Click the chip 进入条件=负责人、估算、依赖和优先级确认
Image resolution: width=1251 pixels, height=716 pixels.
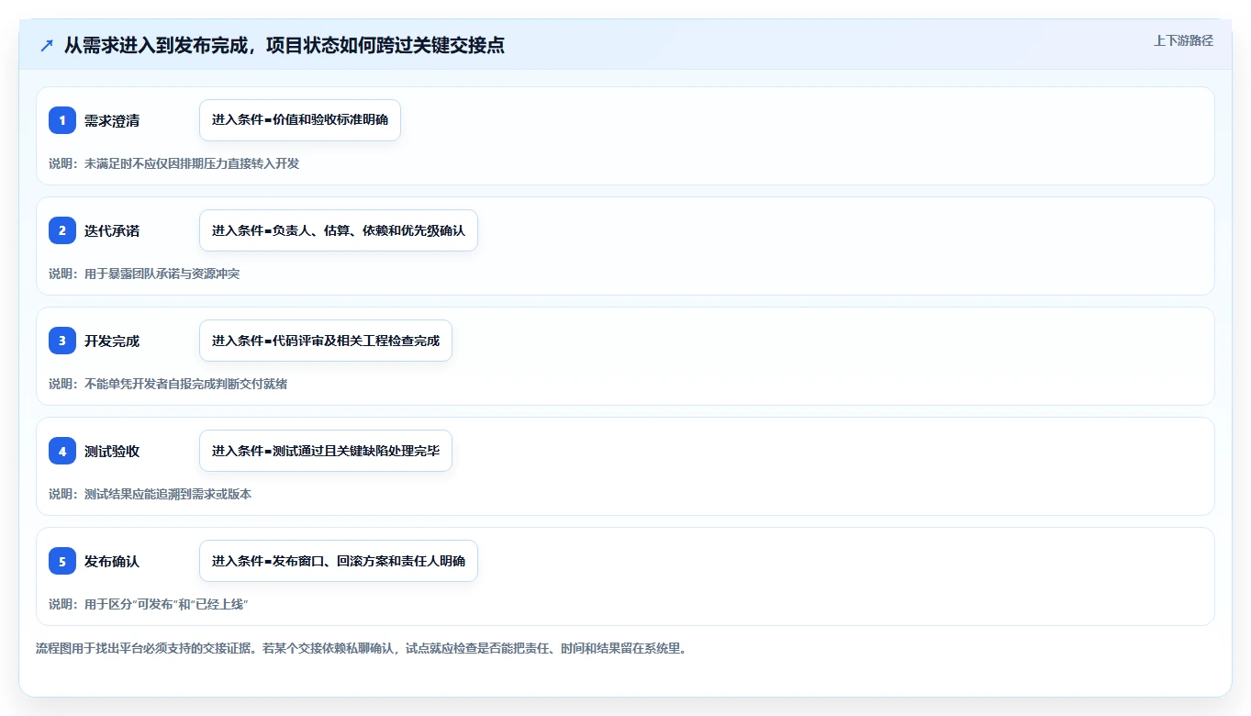339,230
